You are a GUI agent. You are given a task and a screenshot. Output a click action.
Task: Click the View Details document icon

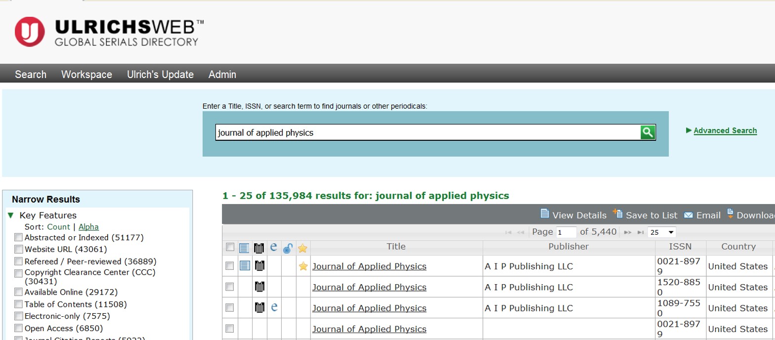(x=545, y=214)
